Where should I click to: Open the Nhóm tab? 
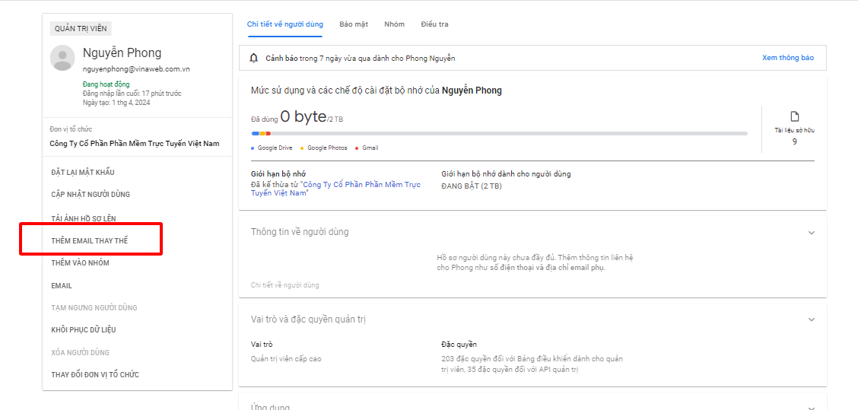click(394, 24)
